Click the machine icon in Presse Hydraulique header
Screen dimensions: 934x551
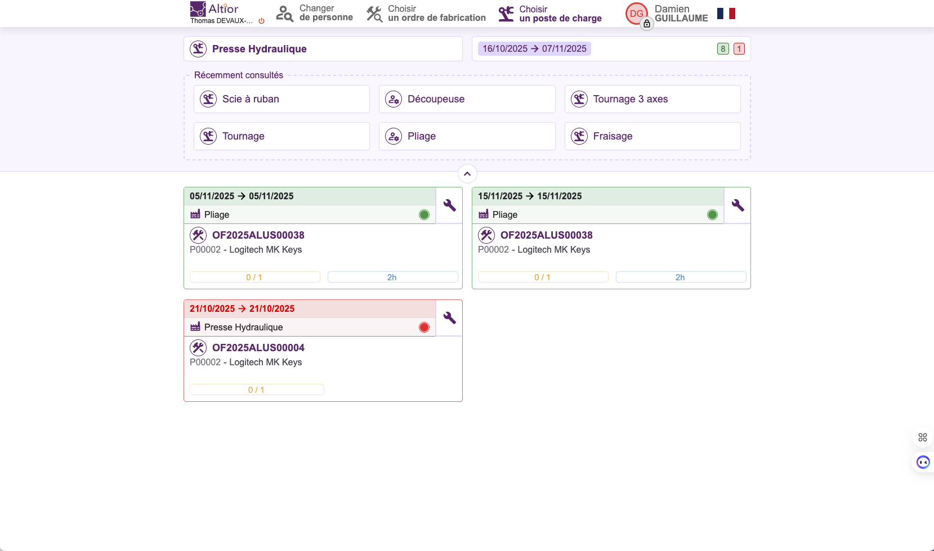point(198,49)
